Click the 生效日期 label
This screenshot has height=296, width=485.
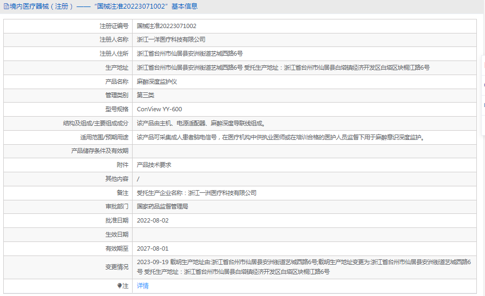[116, 234]
